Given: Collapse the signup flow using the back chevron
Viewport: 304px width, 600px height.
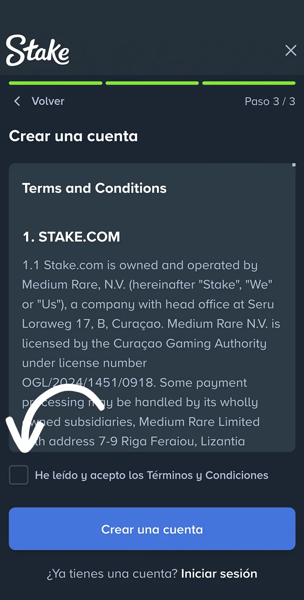Looking at the screenshot, I should click(17, 101).
